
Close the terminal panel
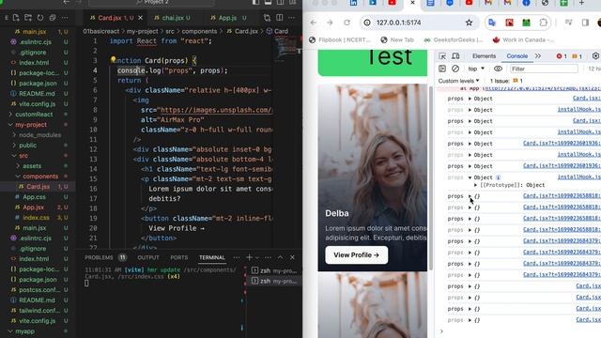(292, 257)
